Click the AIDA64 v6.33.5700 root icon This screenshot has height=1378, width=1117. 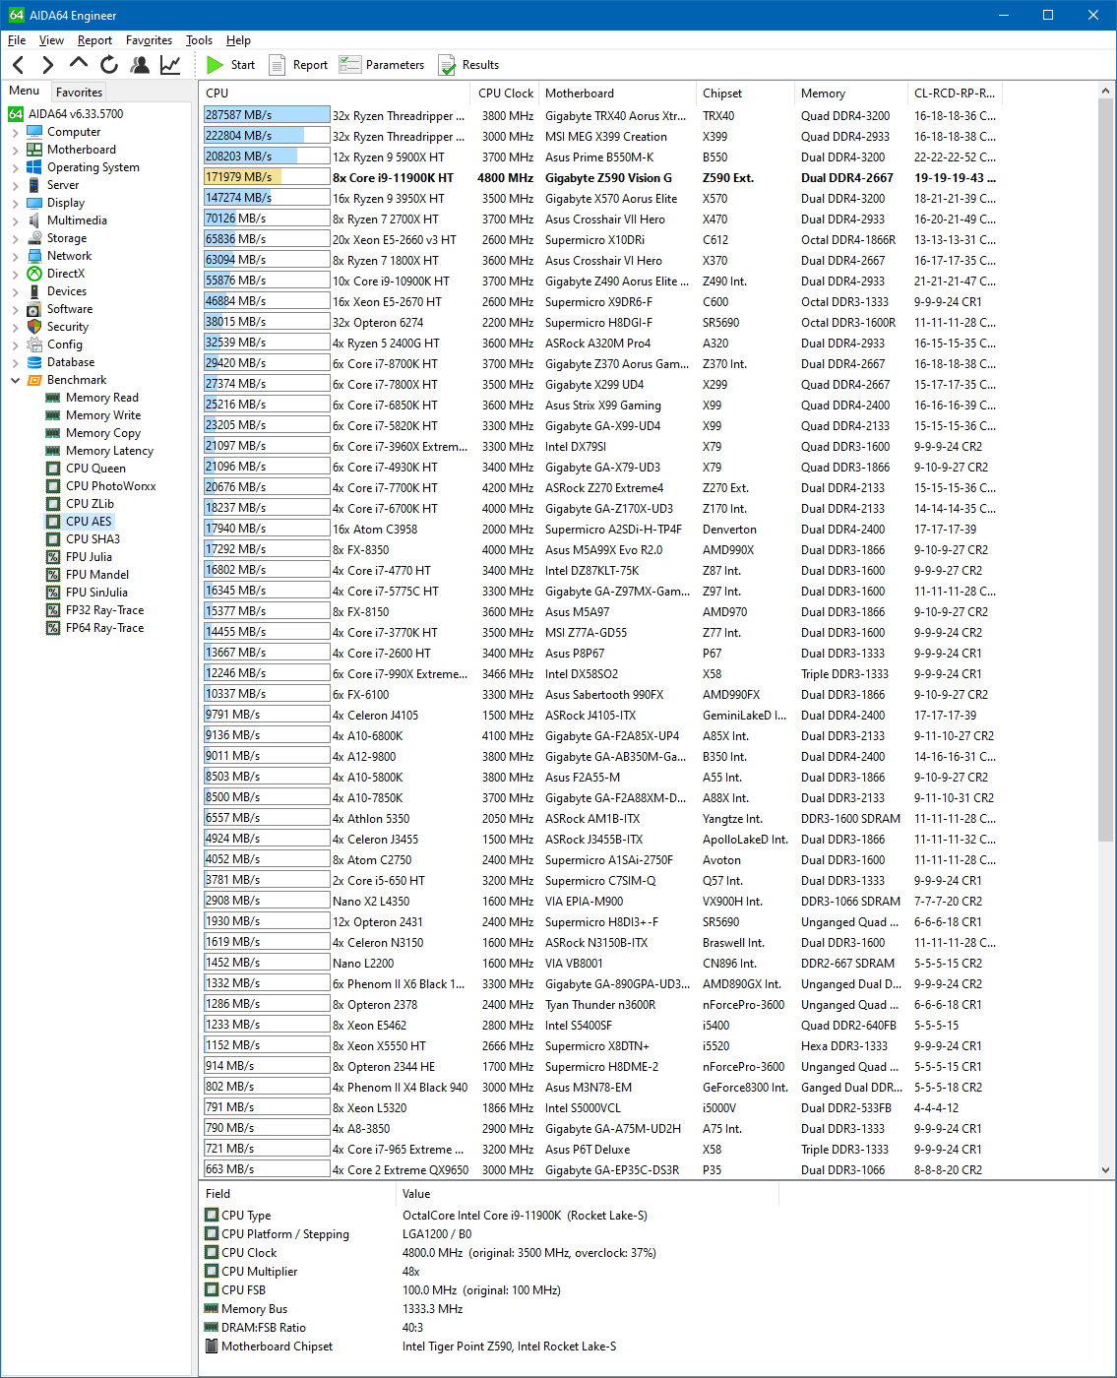(x=16, y=114)
